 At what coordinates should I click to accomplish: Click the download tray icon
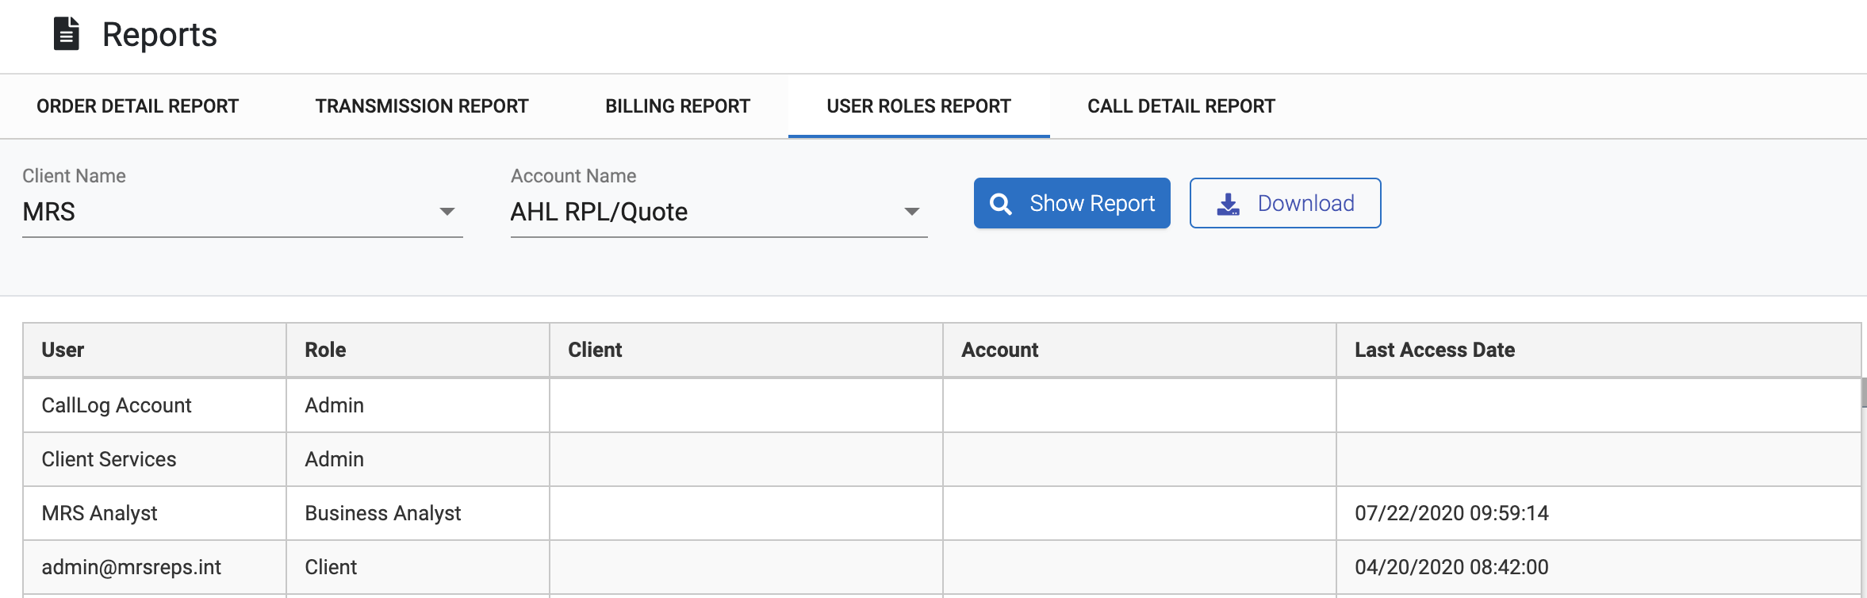tap(1229, 205)
